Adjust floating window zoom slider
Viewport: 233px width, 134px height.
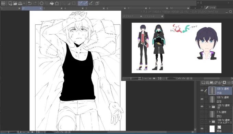pos(131,78)
